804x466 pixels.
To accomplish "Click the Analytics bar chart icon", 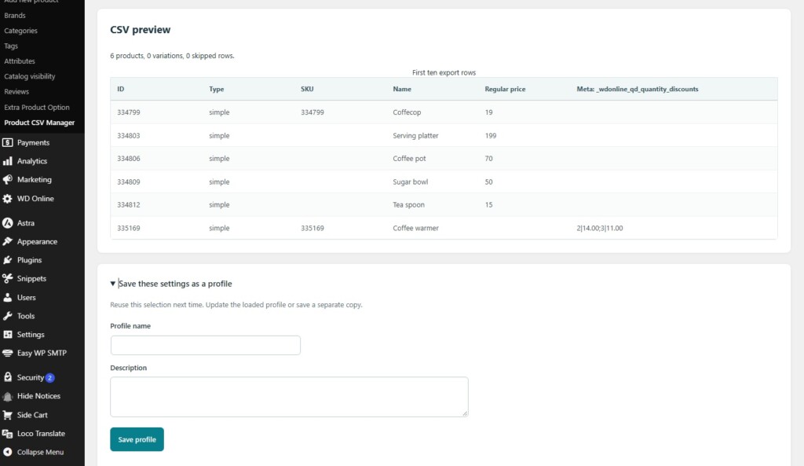I will coord(7,161).
